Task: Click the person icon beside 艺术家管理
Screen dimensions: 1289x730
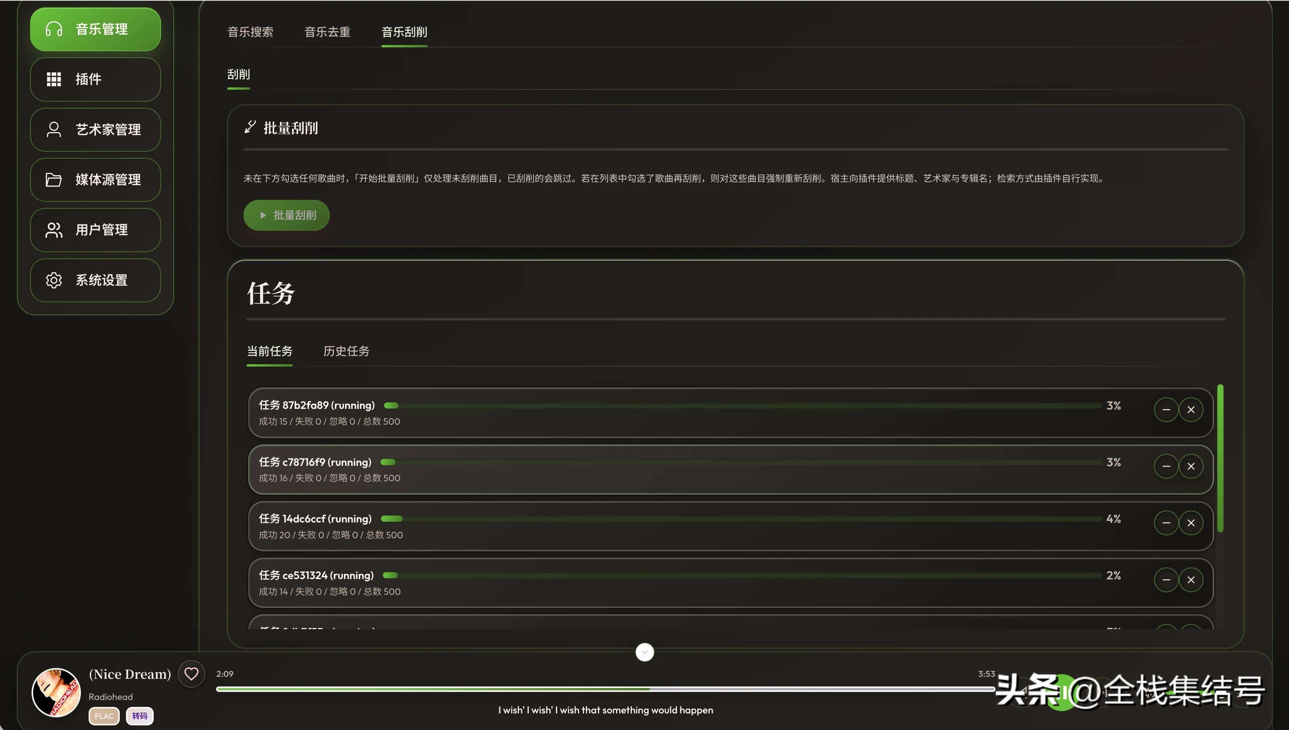Action: 54,129
